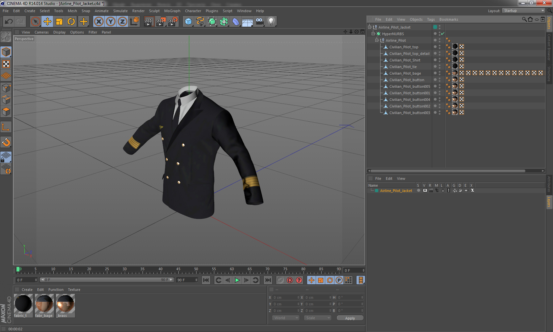Open Object Manager Tags menu

tap(431, 19)
